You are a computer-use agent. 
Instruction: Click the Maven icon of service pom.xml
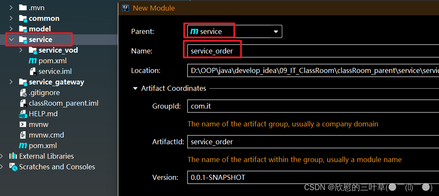[33, 61]
